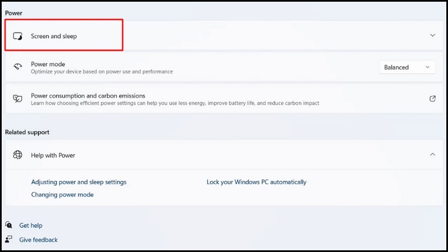This screenshot has width=448, height=252.
Task: Open external link icon for carbon emissions
Action: [432, 99]
